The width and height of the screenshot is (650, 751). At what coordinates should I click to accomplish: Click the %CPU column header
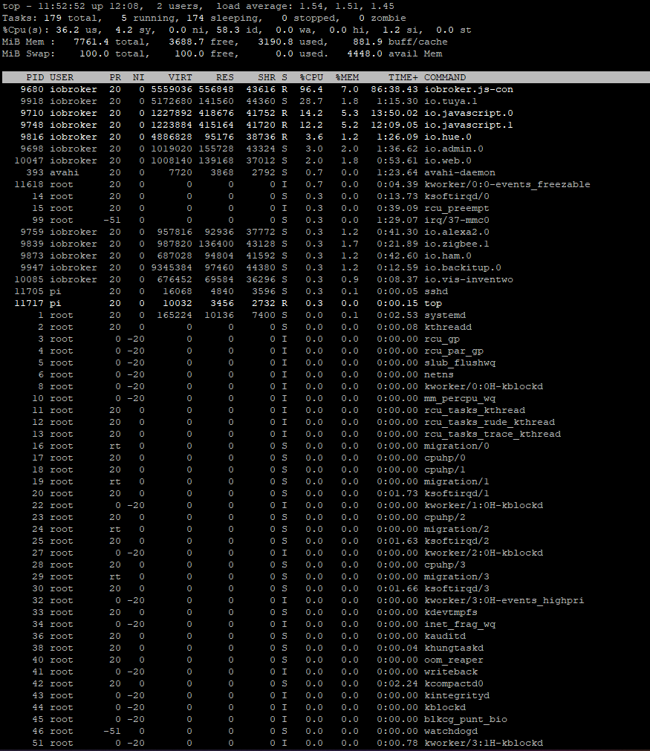[x=311, y=77]
